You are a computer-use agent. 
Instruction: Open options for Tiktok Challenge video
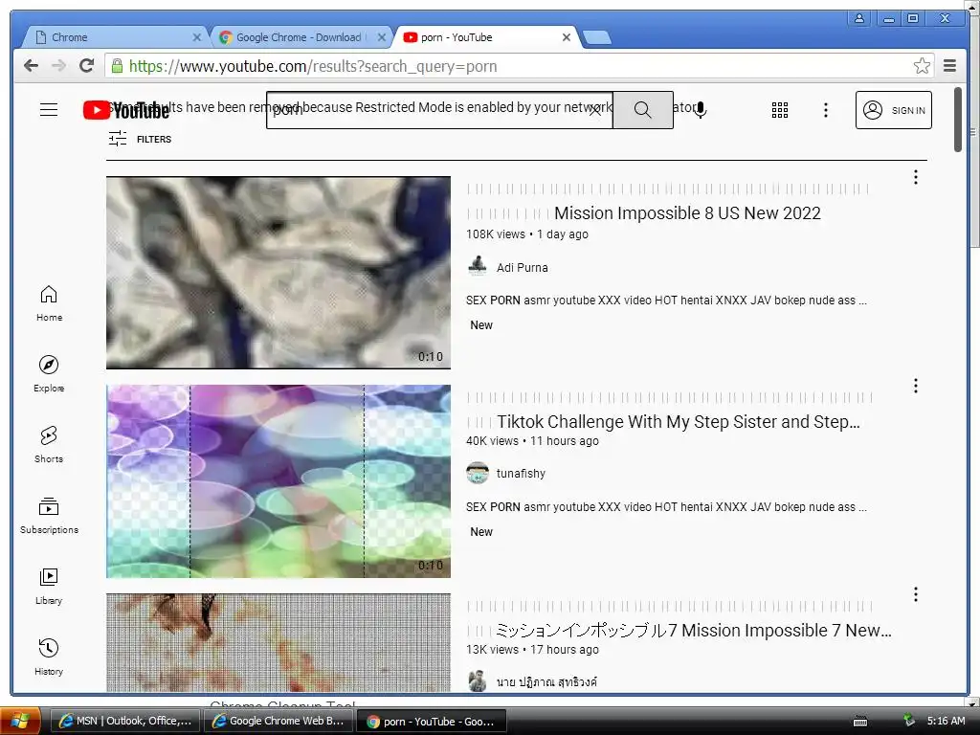point(916,386)
